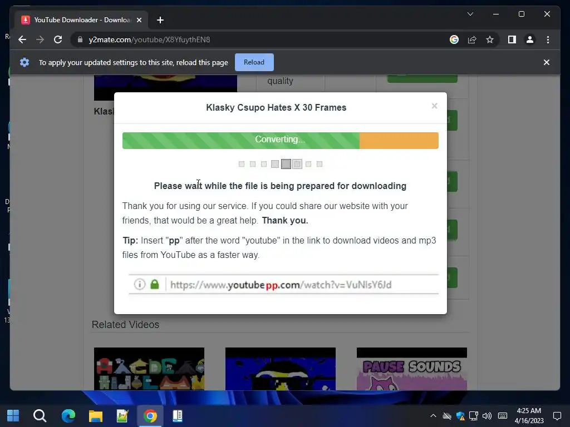Click the 'Please wait while the file' message

click(281, 186)
